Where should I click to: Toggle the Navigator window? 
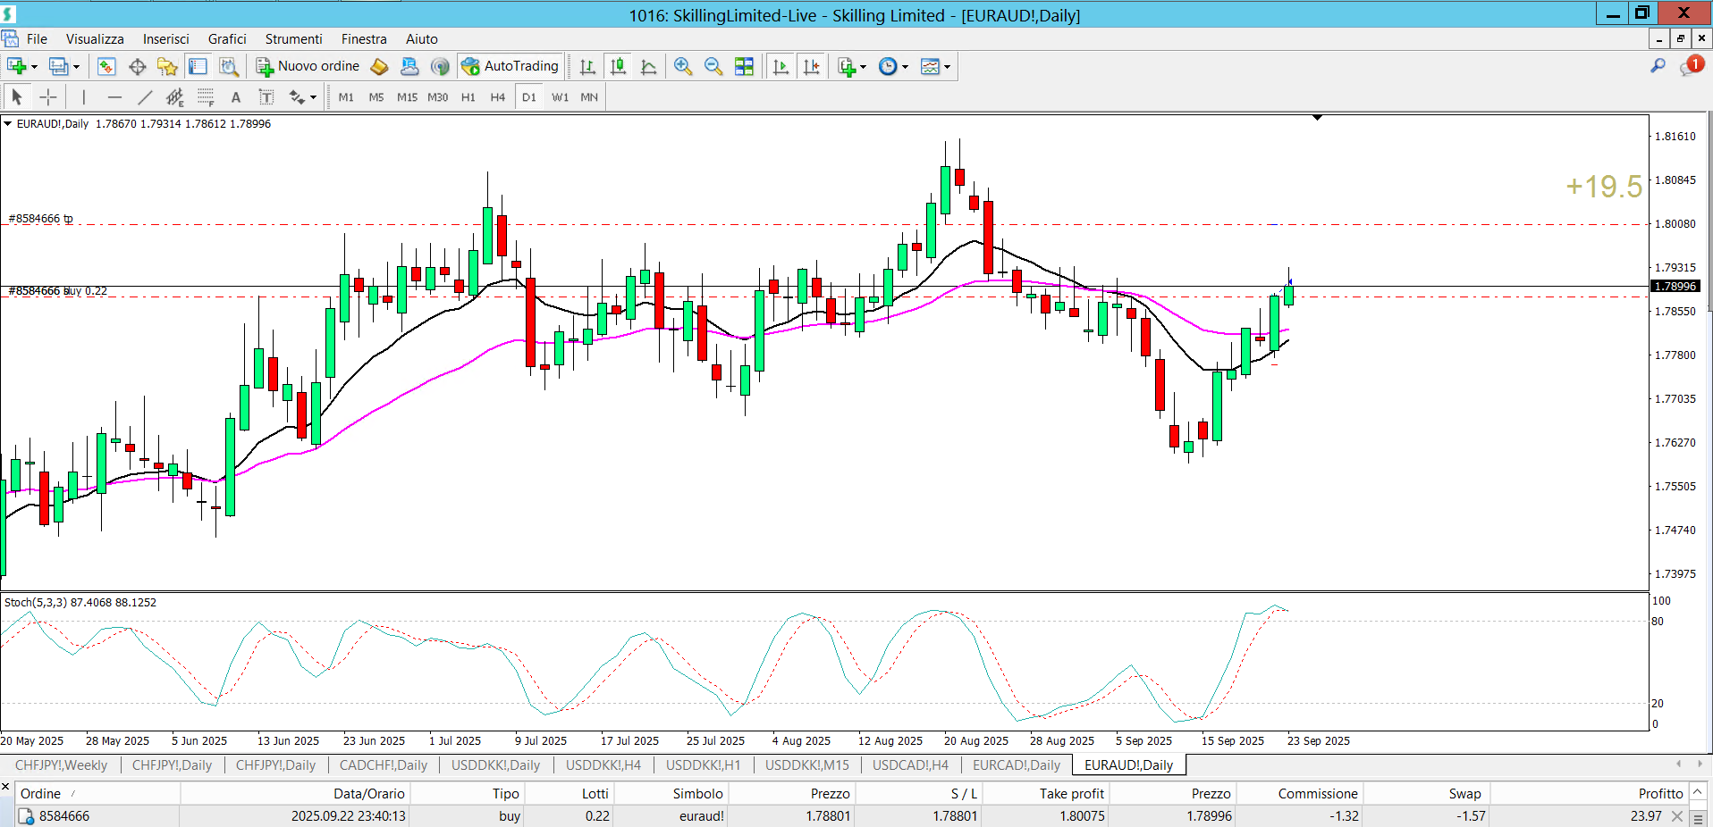coord(167,66)
